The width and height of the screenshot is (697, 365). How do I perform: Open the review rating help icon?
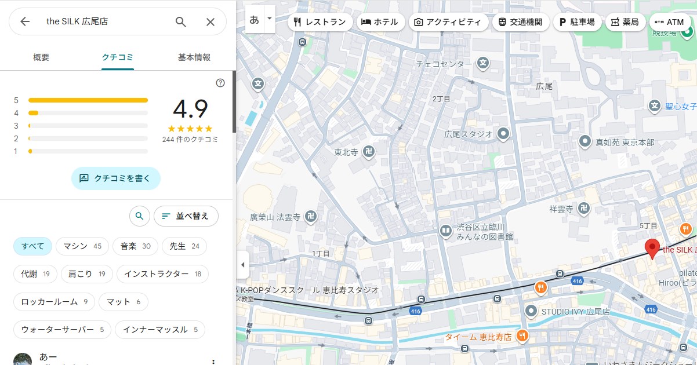(x=220, y=83)
